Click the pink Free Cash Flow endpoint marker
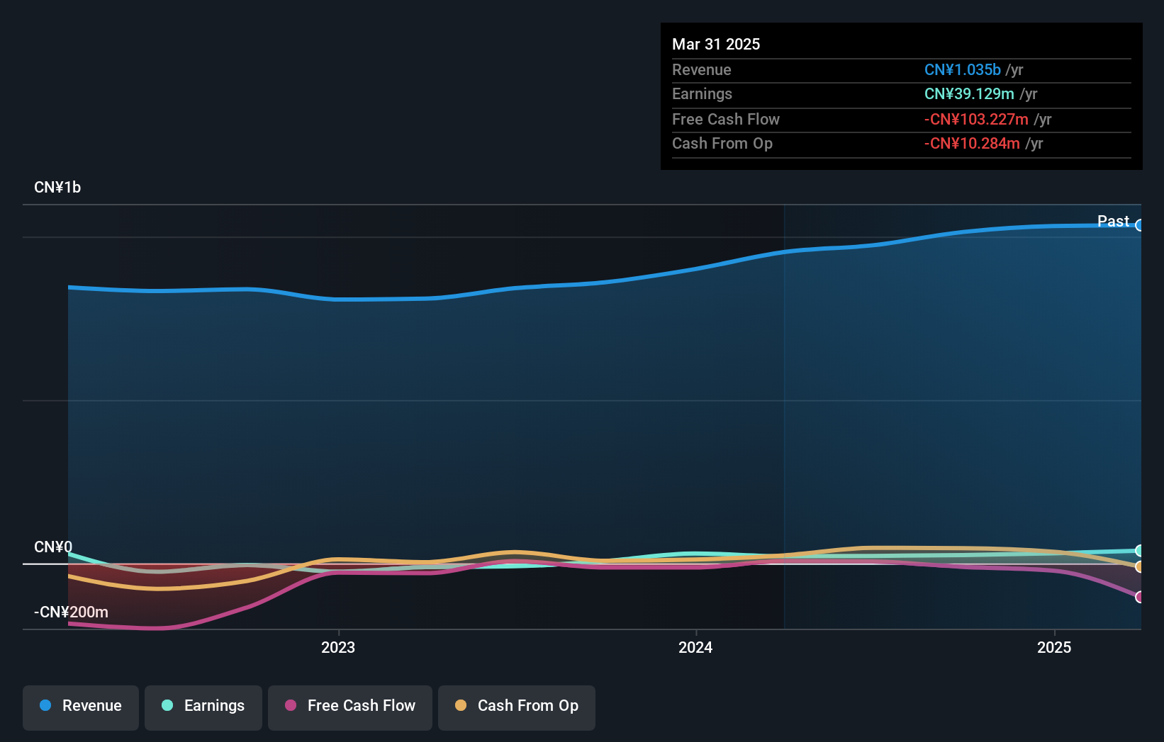This screenshot has width=1164, height=742. 1140,597
